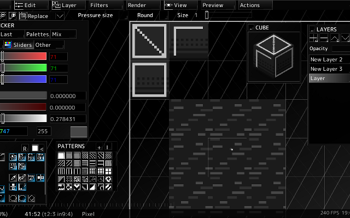Select the dense vertical stripes pattern
350x218 pixels.
click(108, 163)
